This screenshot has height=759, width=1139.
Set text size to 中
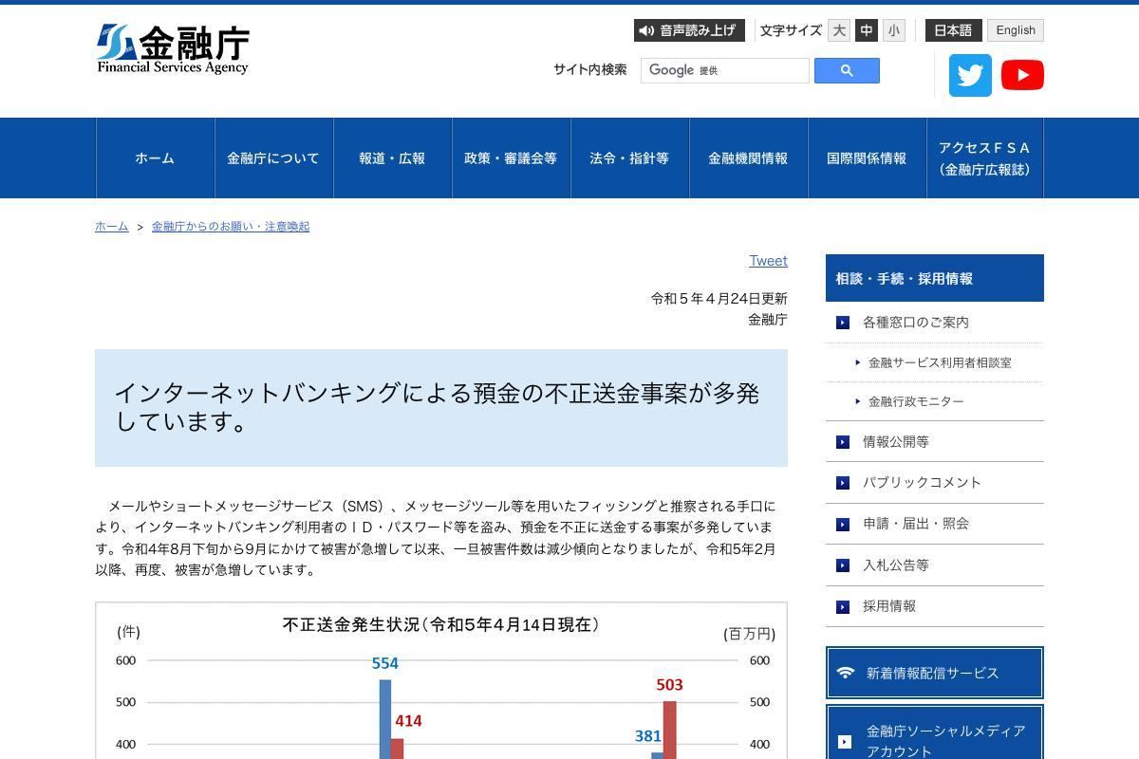[867, 30]
